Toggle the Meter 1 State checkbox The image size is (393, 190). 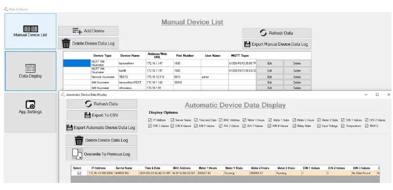(x=270, y=120)
